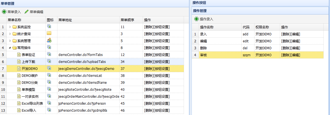Image resolution: width=330 pixels, height=115 pixels.
Task: Open the 操作录入 toolbar button
Action: (x=203, y=19)
